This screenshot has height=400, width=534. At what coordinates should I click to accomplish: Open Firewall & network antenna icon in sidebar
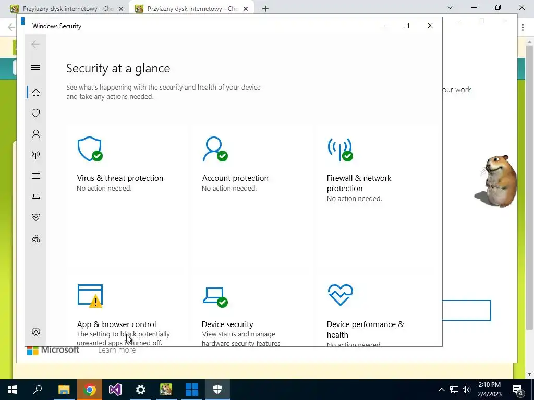pyautogui.click(x=36, y=155)
